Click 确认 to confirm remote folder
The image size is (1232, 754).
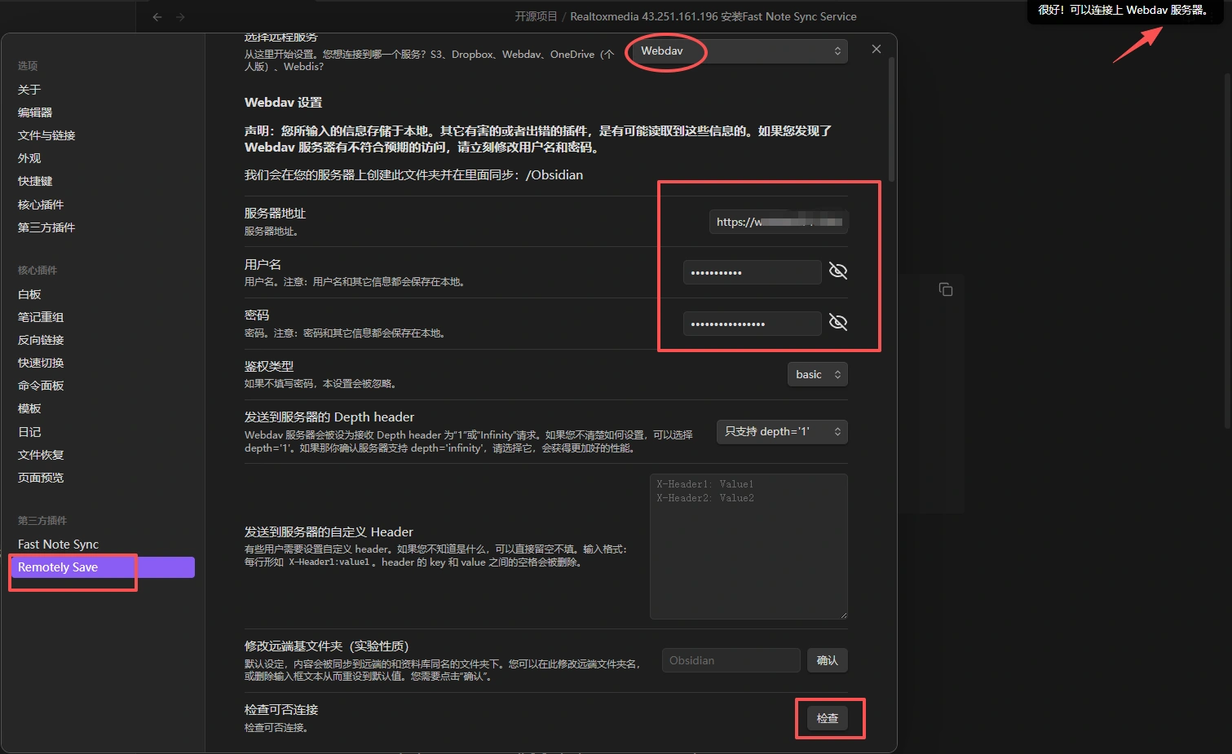(827, 660)
